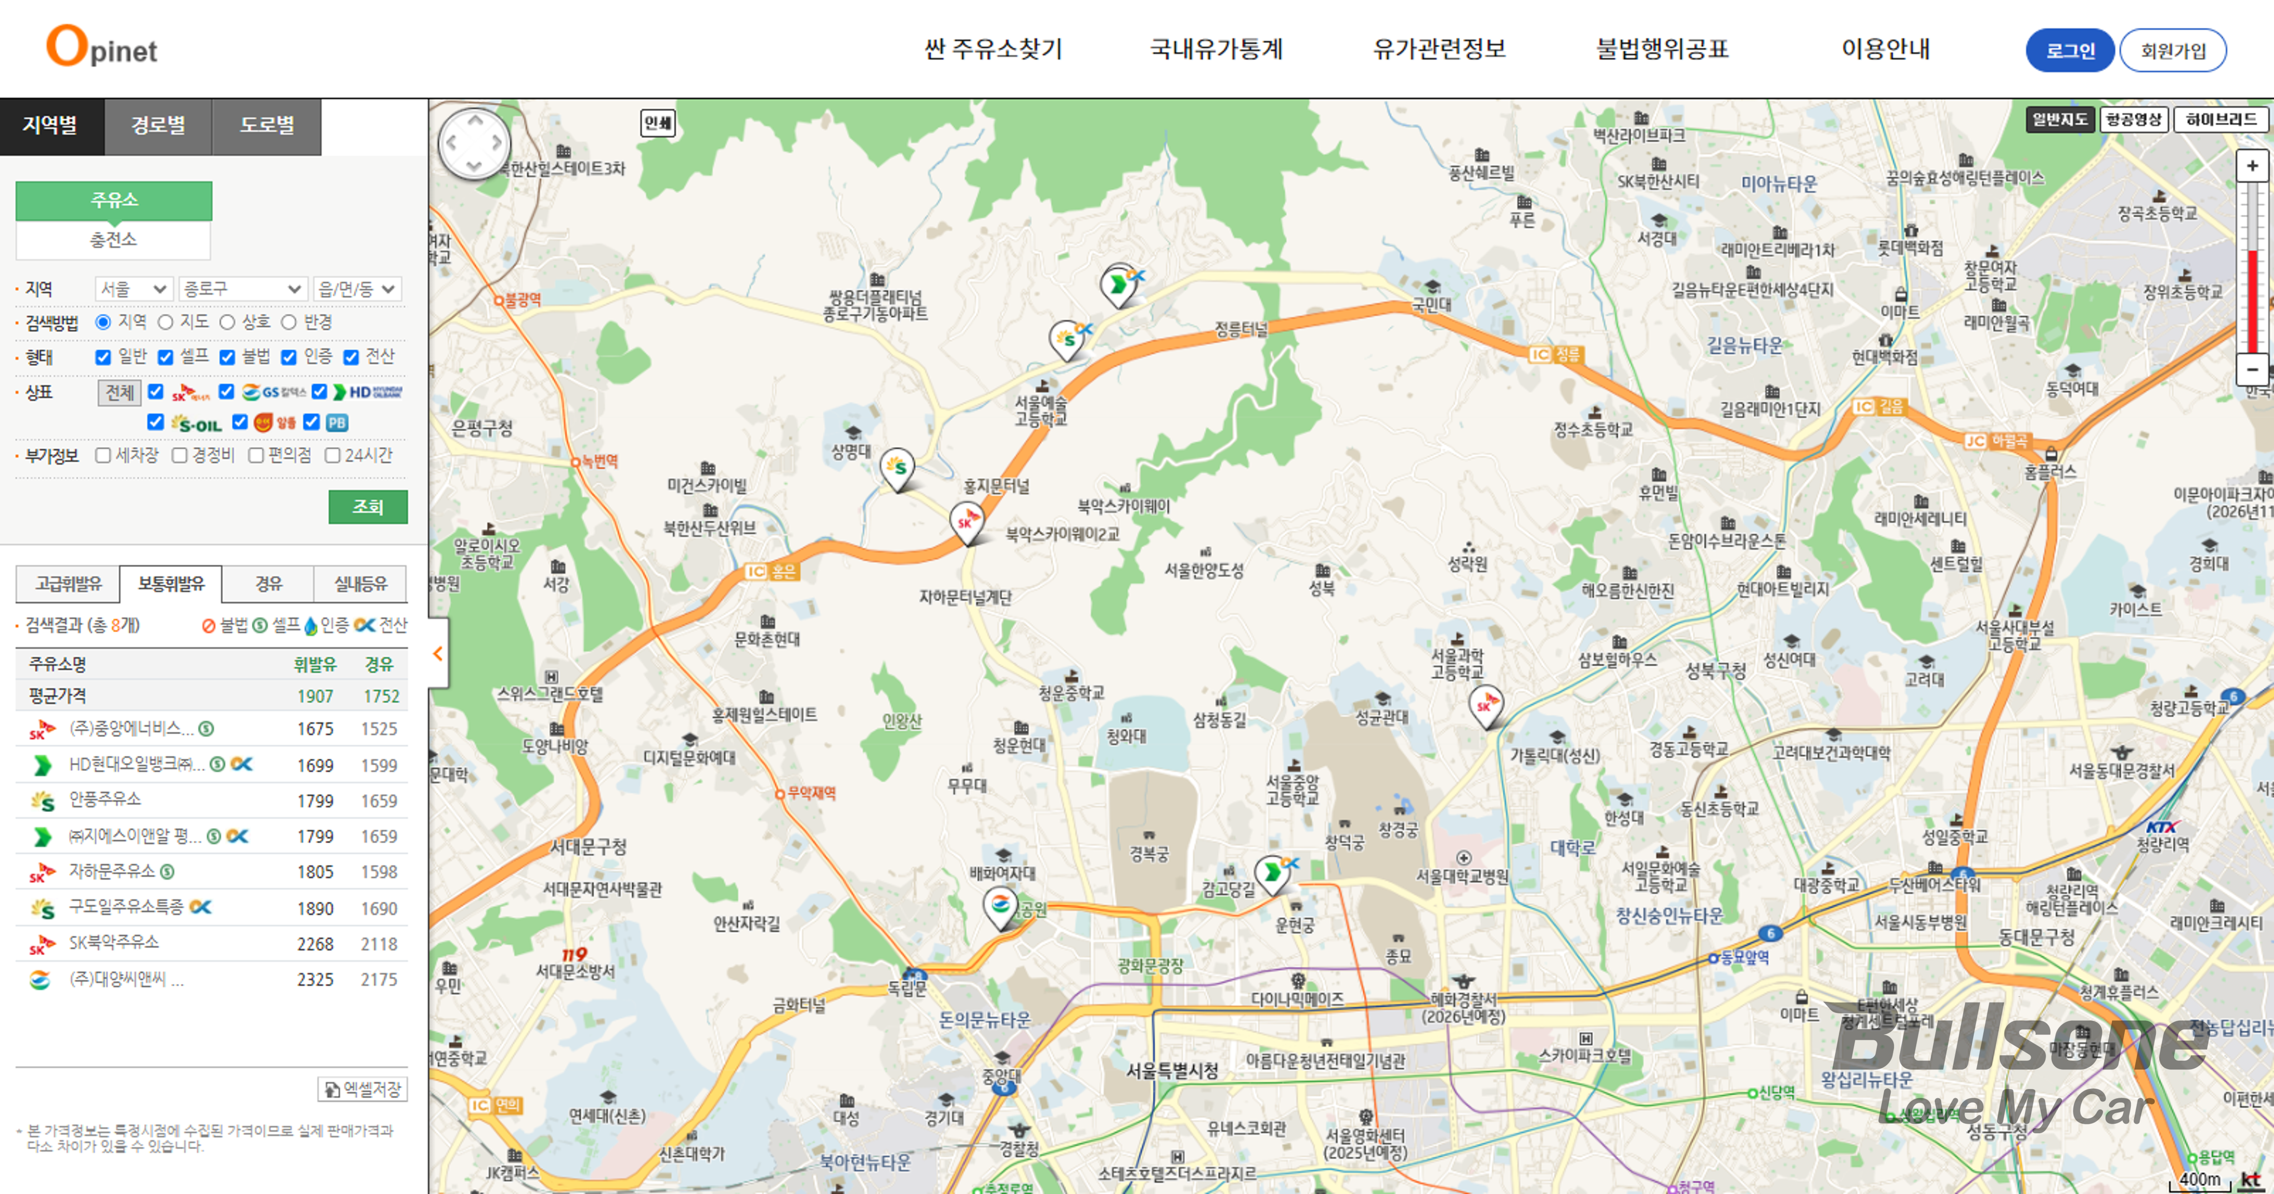Viewport: 2274px width, 1194px height.
Task: Click the 인쇄 print icon on map
Action: tap(658, 123)
